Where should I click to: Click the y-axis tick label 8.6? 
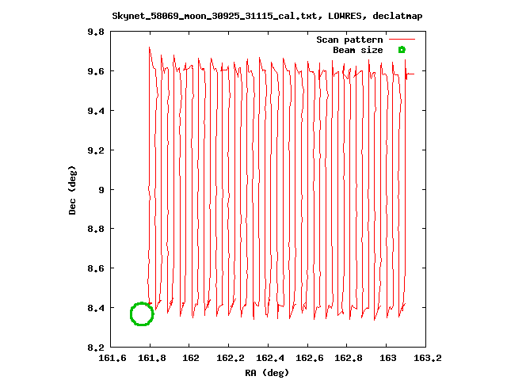(96, 268)
